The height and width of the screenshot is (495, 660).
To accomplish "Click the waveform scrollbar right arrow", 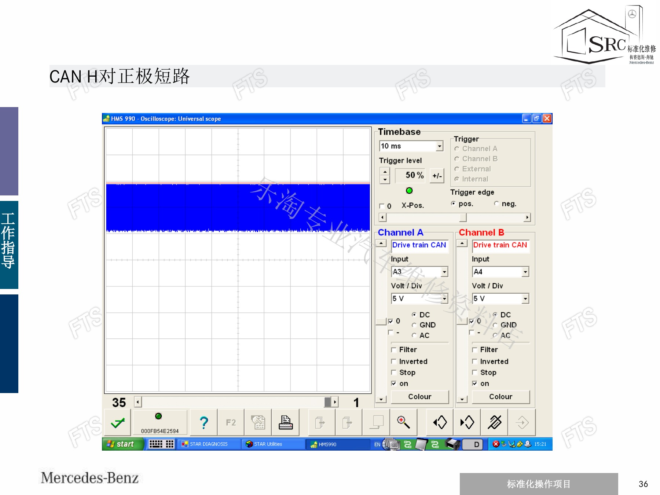I will [x=335, y=402].
